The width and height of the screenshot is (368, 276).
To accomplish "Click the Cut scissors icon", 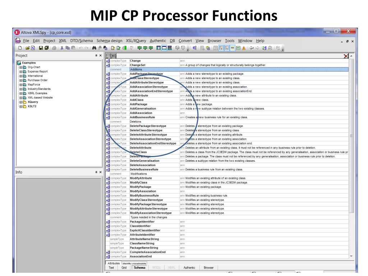I will (62, 48).
